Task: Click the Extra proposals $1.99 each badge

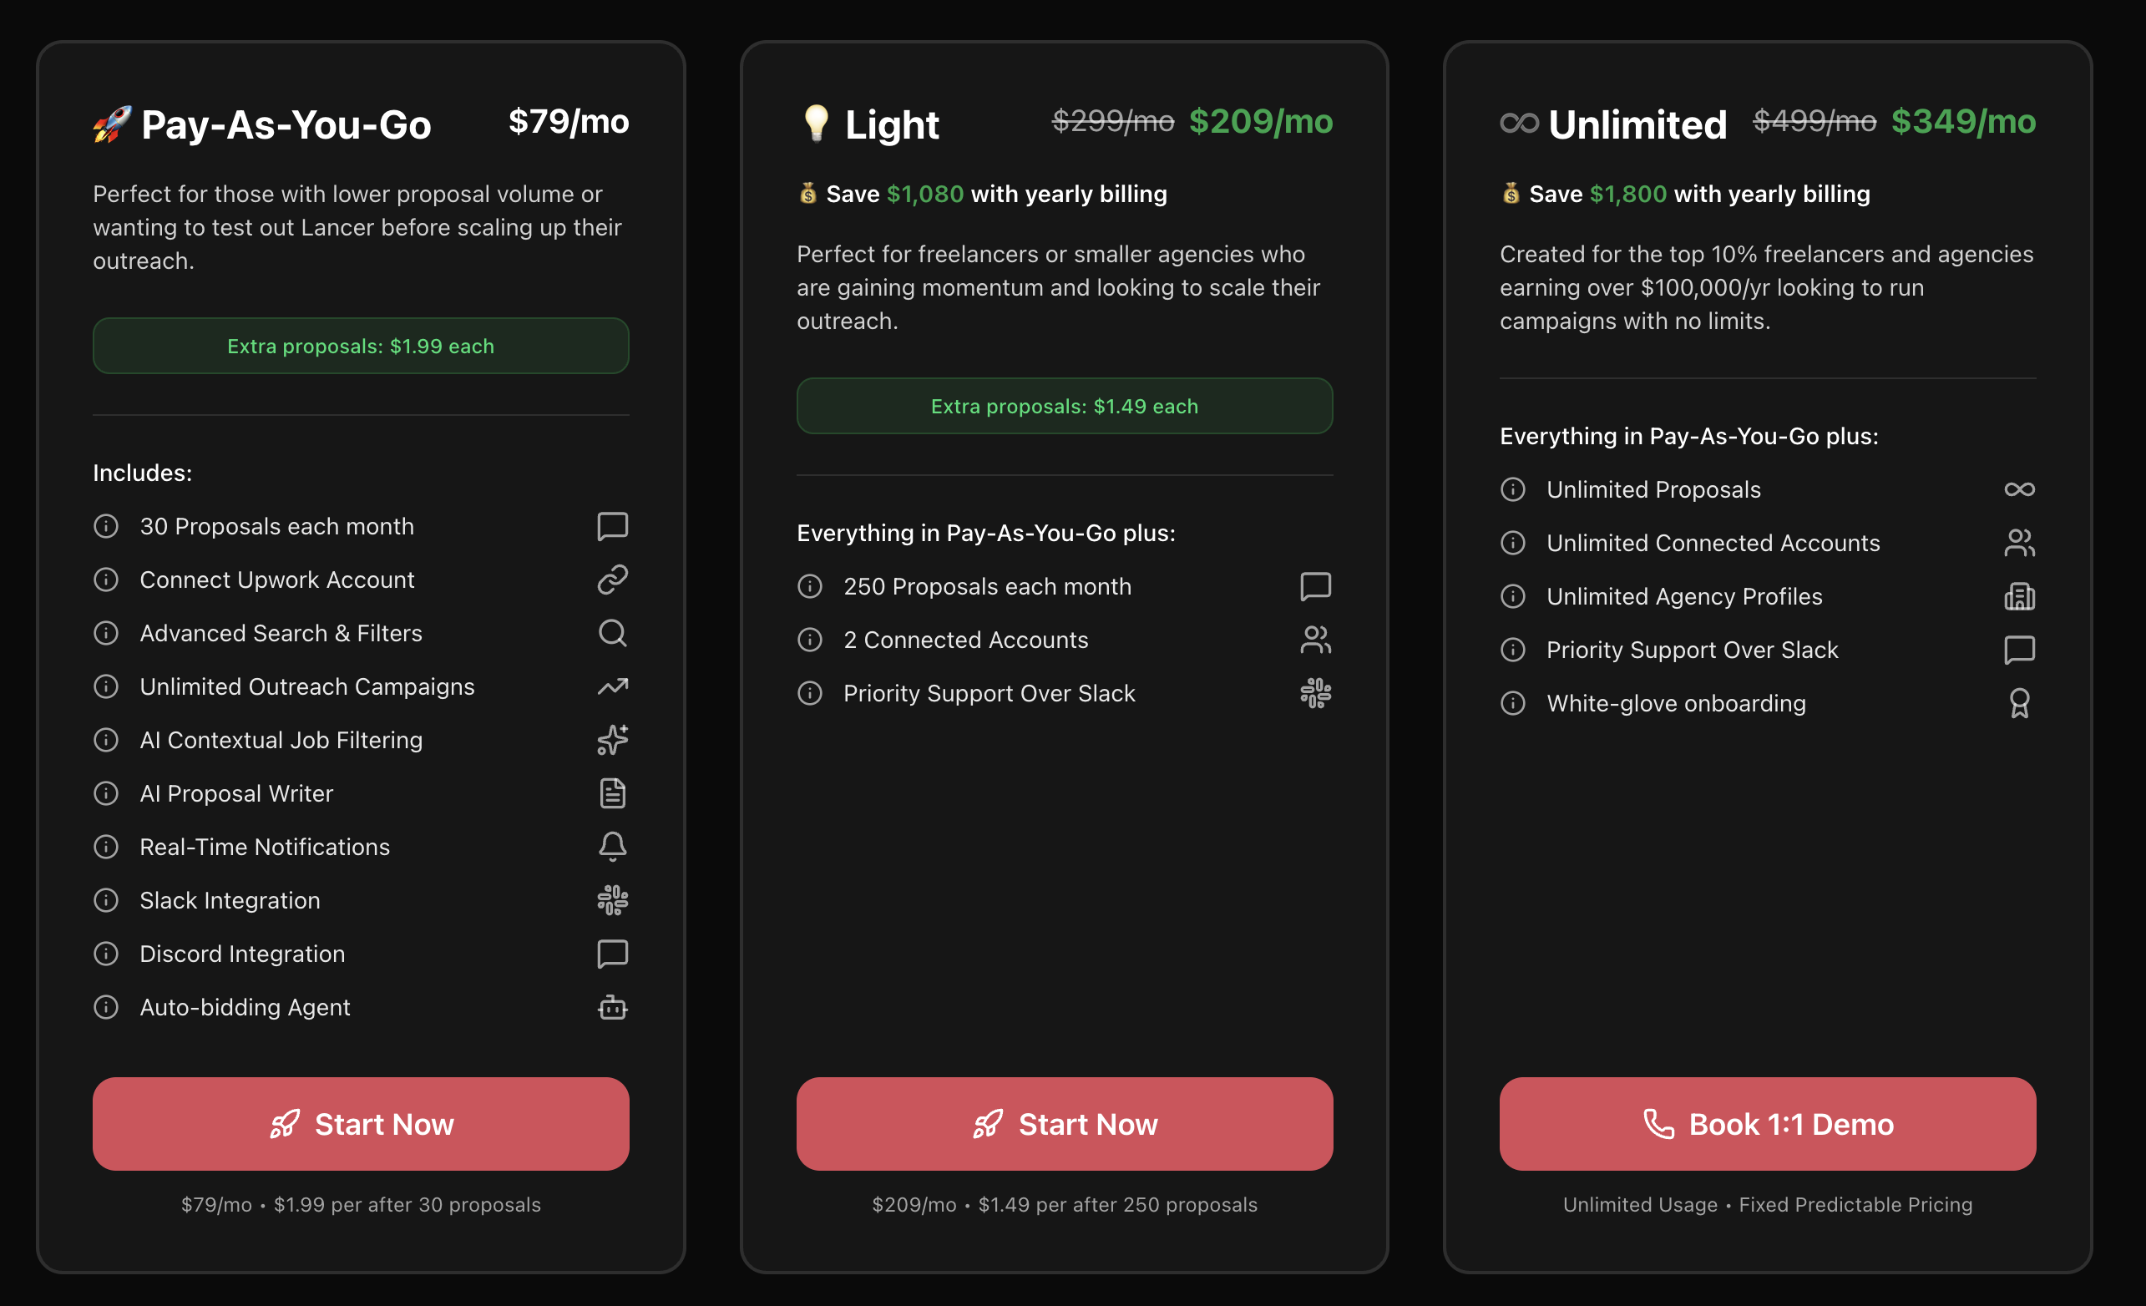Action: pyautogui.click(x=361, y=346)
